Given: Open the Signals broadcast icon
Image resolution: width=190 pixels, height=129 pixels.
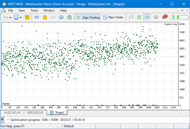Looking at the screenshot, I should point(53,17).
